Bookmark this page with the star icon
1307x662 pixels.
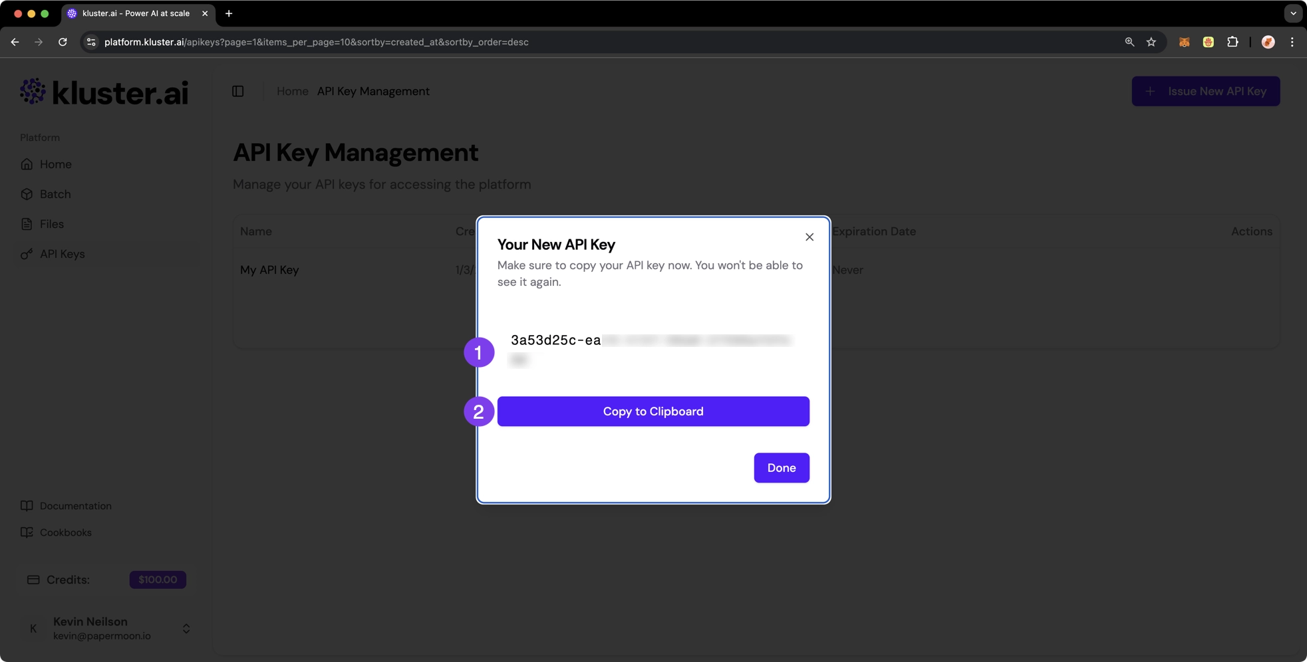[1151, 42]
